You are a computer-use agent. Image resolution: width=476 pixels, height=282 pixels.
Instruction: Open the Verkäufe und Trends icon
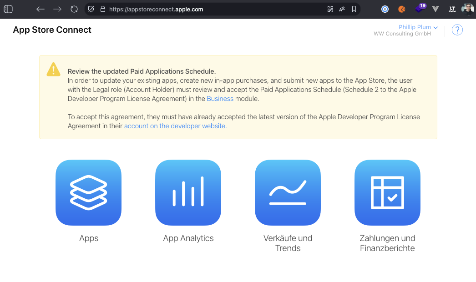pyautogui.click(x=288, y=192)
